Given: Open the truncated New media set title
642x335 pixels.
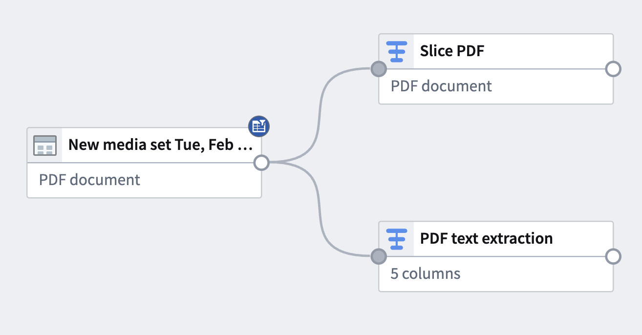Looking at the screenshot, I should click(161, 145).
